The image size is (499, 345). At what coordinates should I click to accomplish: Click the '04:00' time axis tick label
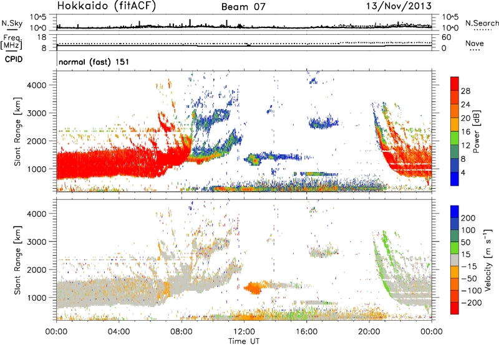[x=119, y=332]
